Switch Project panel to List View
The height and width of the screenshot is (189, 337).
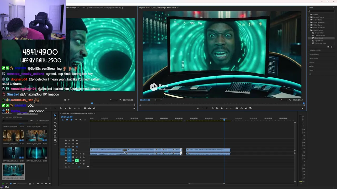[x=7, y=183]
